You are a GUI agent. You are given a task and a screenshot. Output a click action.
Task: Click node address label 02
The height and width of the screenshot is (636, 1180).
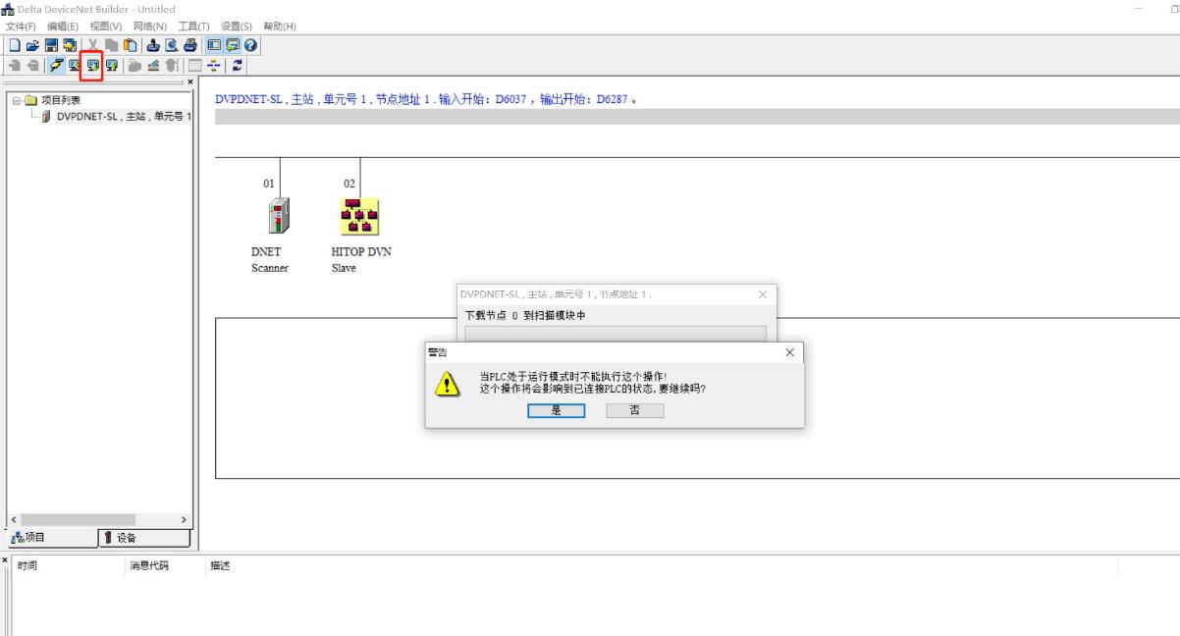[x=349, y=184]
